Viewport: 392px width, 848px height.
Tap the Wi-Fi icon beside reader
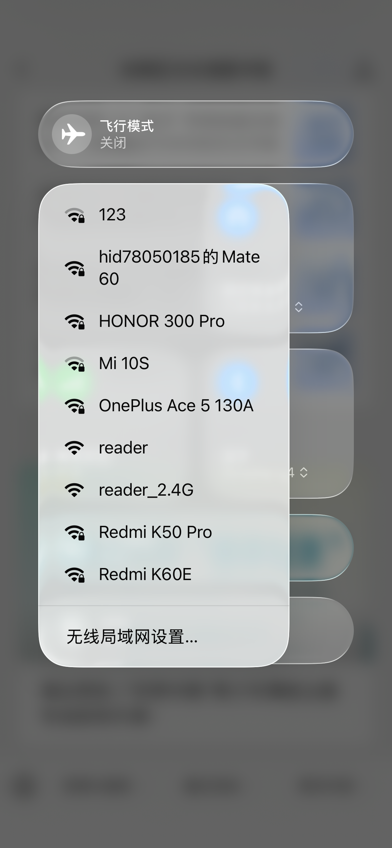[x=74, y=448]
